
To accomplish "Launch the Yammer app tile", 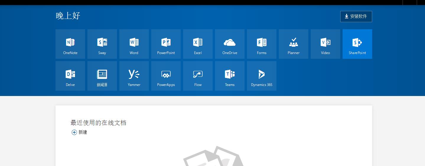I will point(134,76).
